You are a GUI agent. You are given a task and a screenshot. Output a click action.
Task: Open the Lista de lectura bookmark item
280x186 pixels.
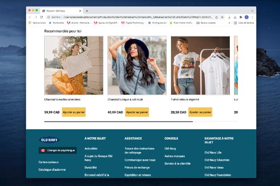pos(244,23)
